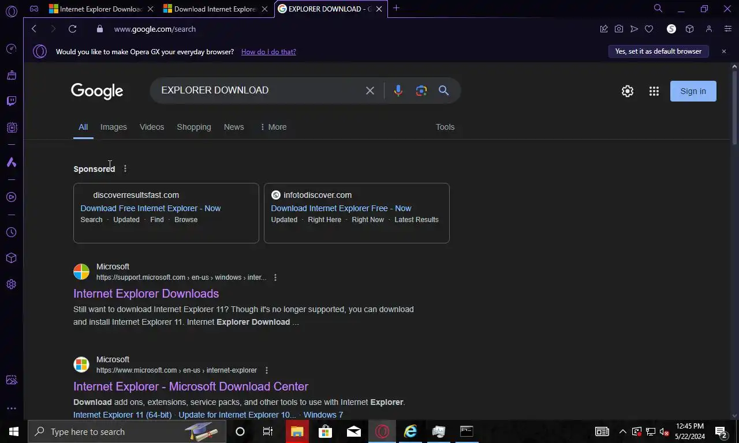The image size is (739, 443).
Task: Open GX Control speedometer icon in sidebar
Action: click(11, 49)
